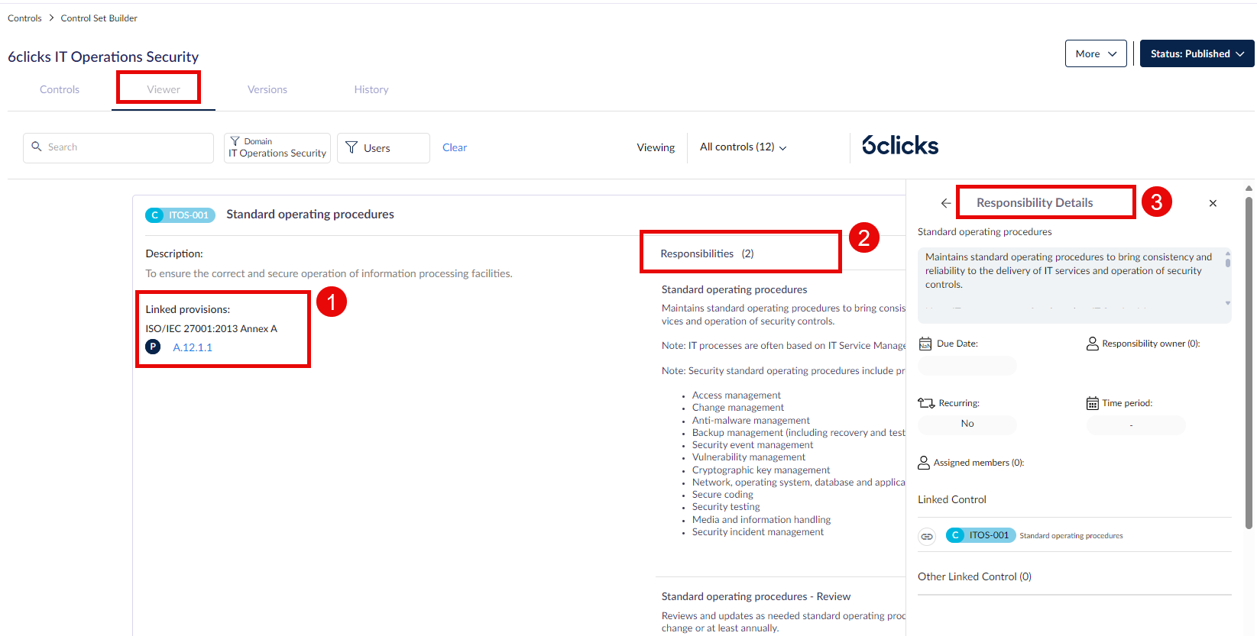Open the Standard operating procedures responsibility
This screenshot has height=636, width=1257.
pos(734,289)
